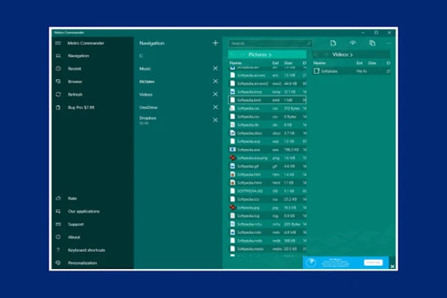Image resolution: width=447 pixels, height=298 pixels.
Task: Sort the Pictures pane by the Size column
Action: (x=288, y=63)
